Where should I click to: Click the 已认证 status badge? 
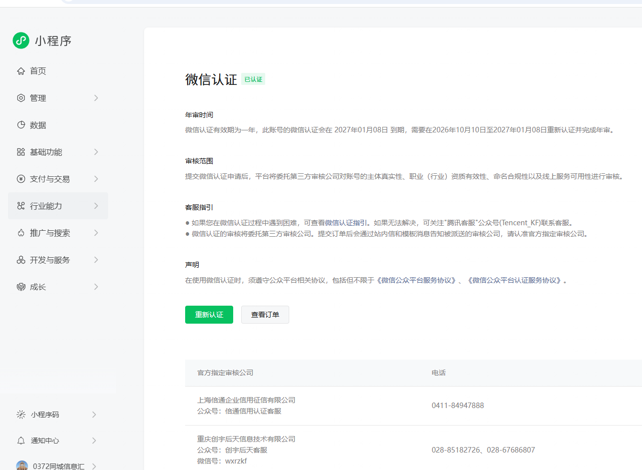coord(253,79)
